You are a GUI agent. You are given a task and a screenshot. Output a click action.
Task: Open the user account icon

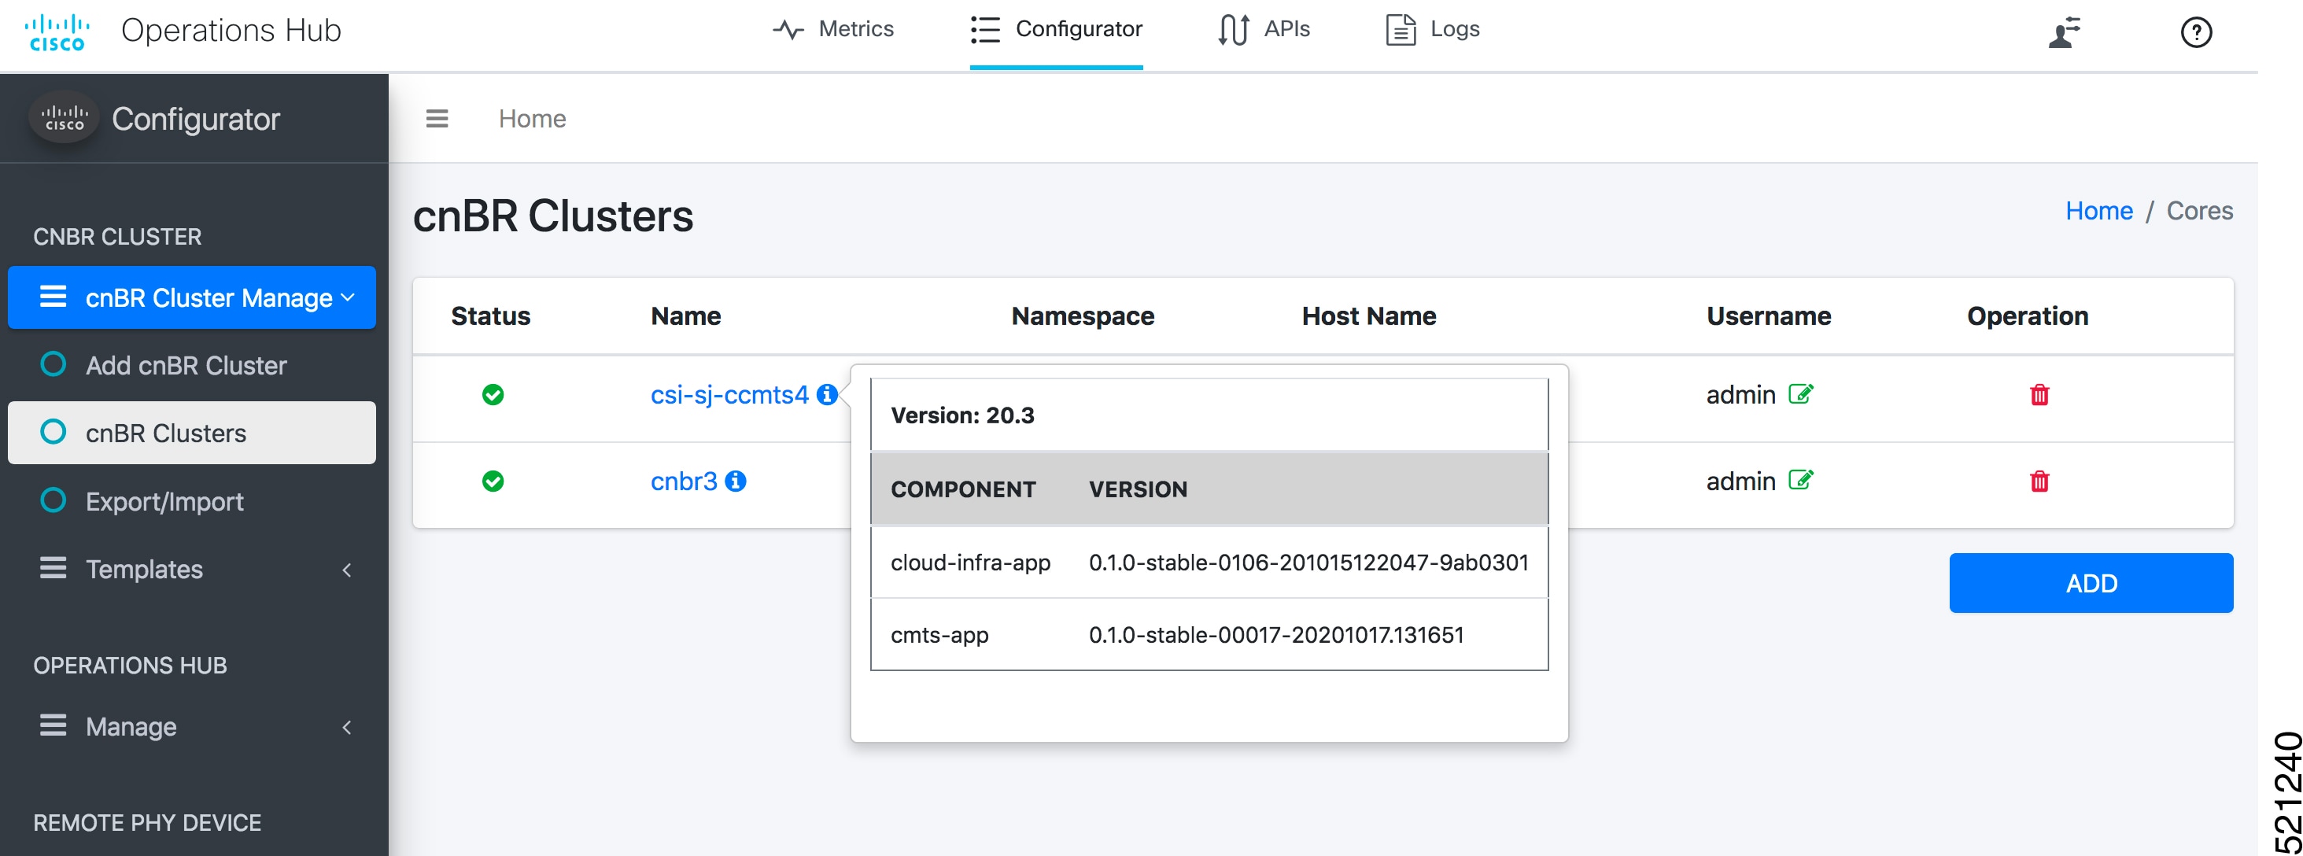coord(2065,32)
